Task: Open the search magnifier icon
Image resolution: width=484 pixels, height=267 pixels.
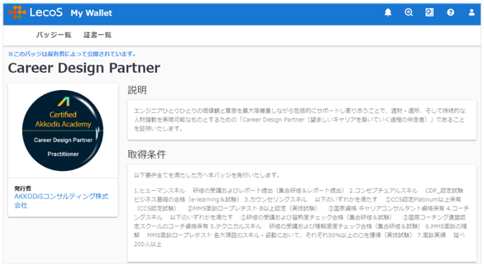Action: (x=409, y=12)
